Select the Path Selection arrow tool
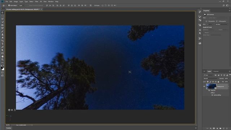The image size is (231, 130). [x=3, y=50]
